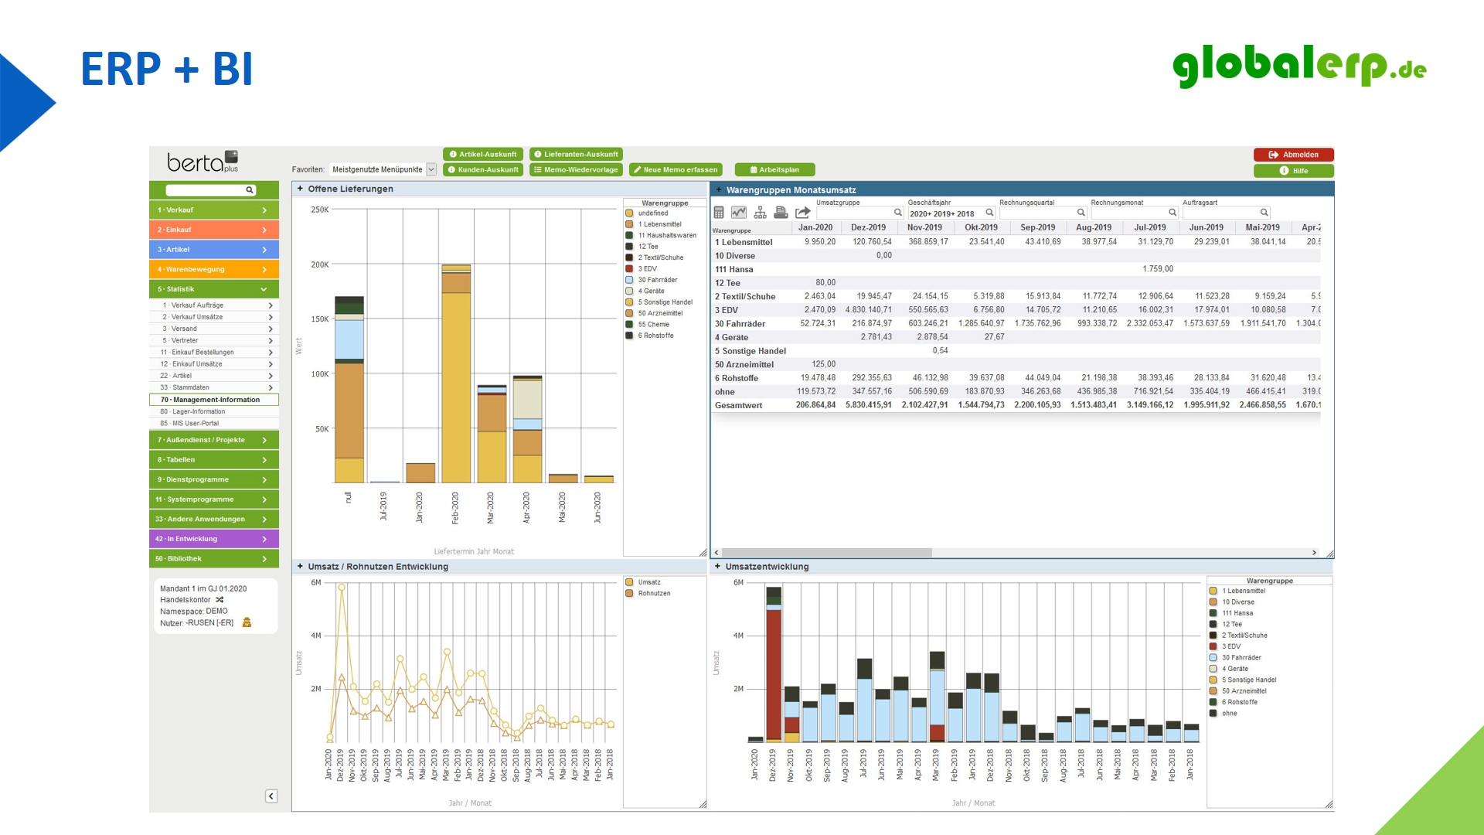Screen dimensions: 1484x835
Task: Click the printer icon in Monatsumsatz panel
Action: point(781,213)
